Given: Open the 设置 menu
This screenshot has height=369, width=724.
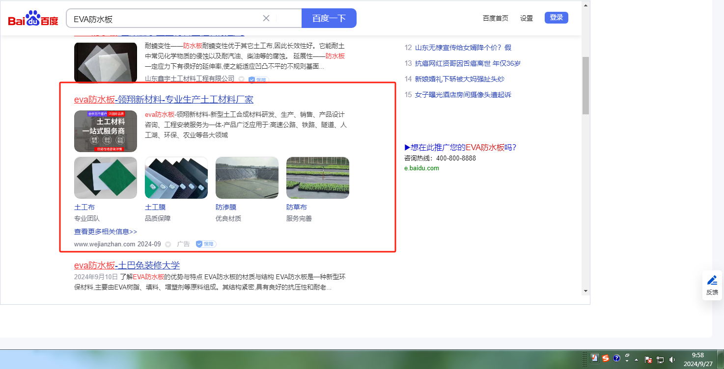Looking at the screenshot, I should point(527,18).
